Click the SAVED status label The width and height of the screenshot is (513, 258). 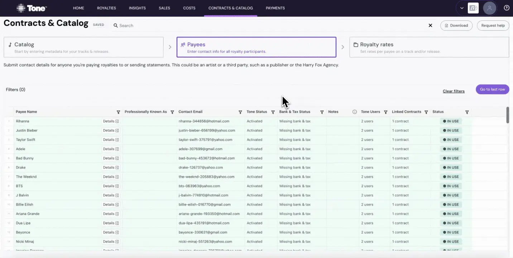point(99,25)
